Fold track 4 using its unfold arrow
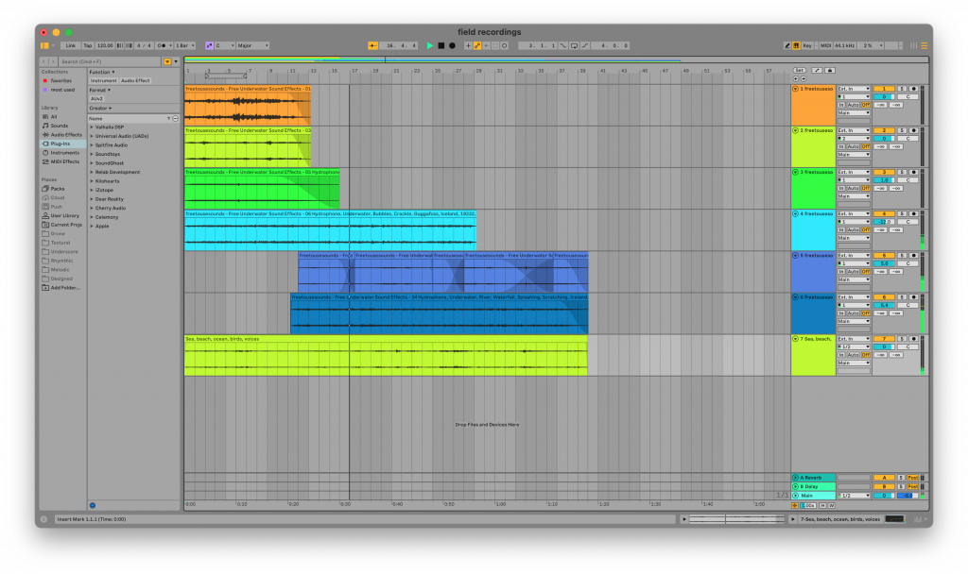This screenshot has width=968, height=574. coord(796,214)
